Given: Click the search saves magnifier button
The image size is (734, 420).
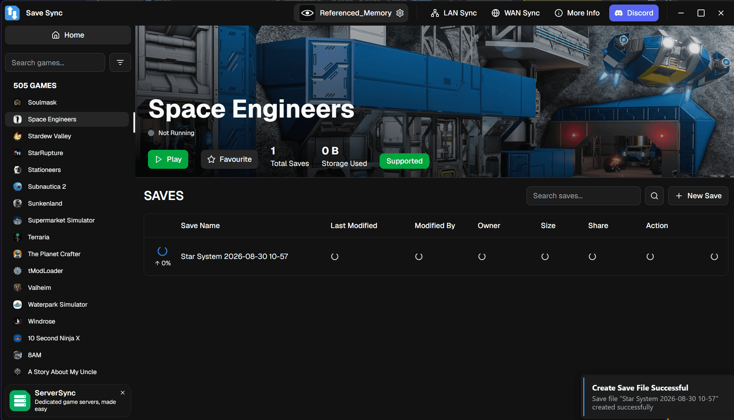Looking at the screenshot, I should point(654,196).
